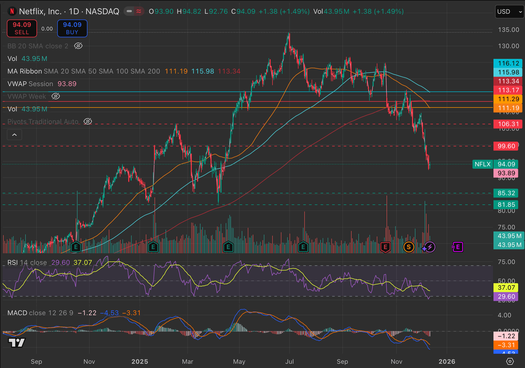Select the RSI 14 close indicator label
Screen dimensions: 525x368
(27, 262)
